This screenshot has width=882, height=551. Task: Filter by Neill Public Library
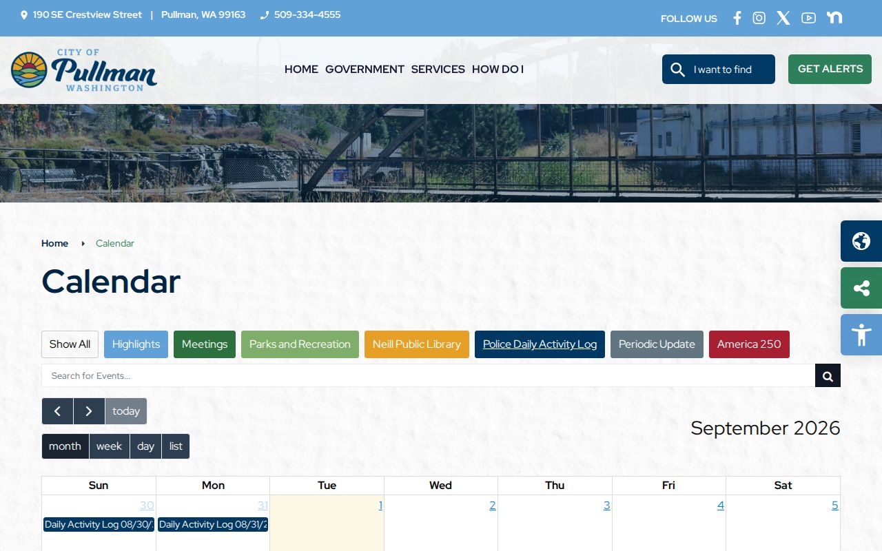pyautogui.click(x=417, y=344)
